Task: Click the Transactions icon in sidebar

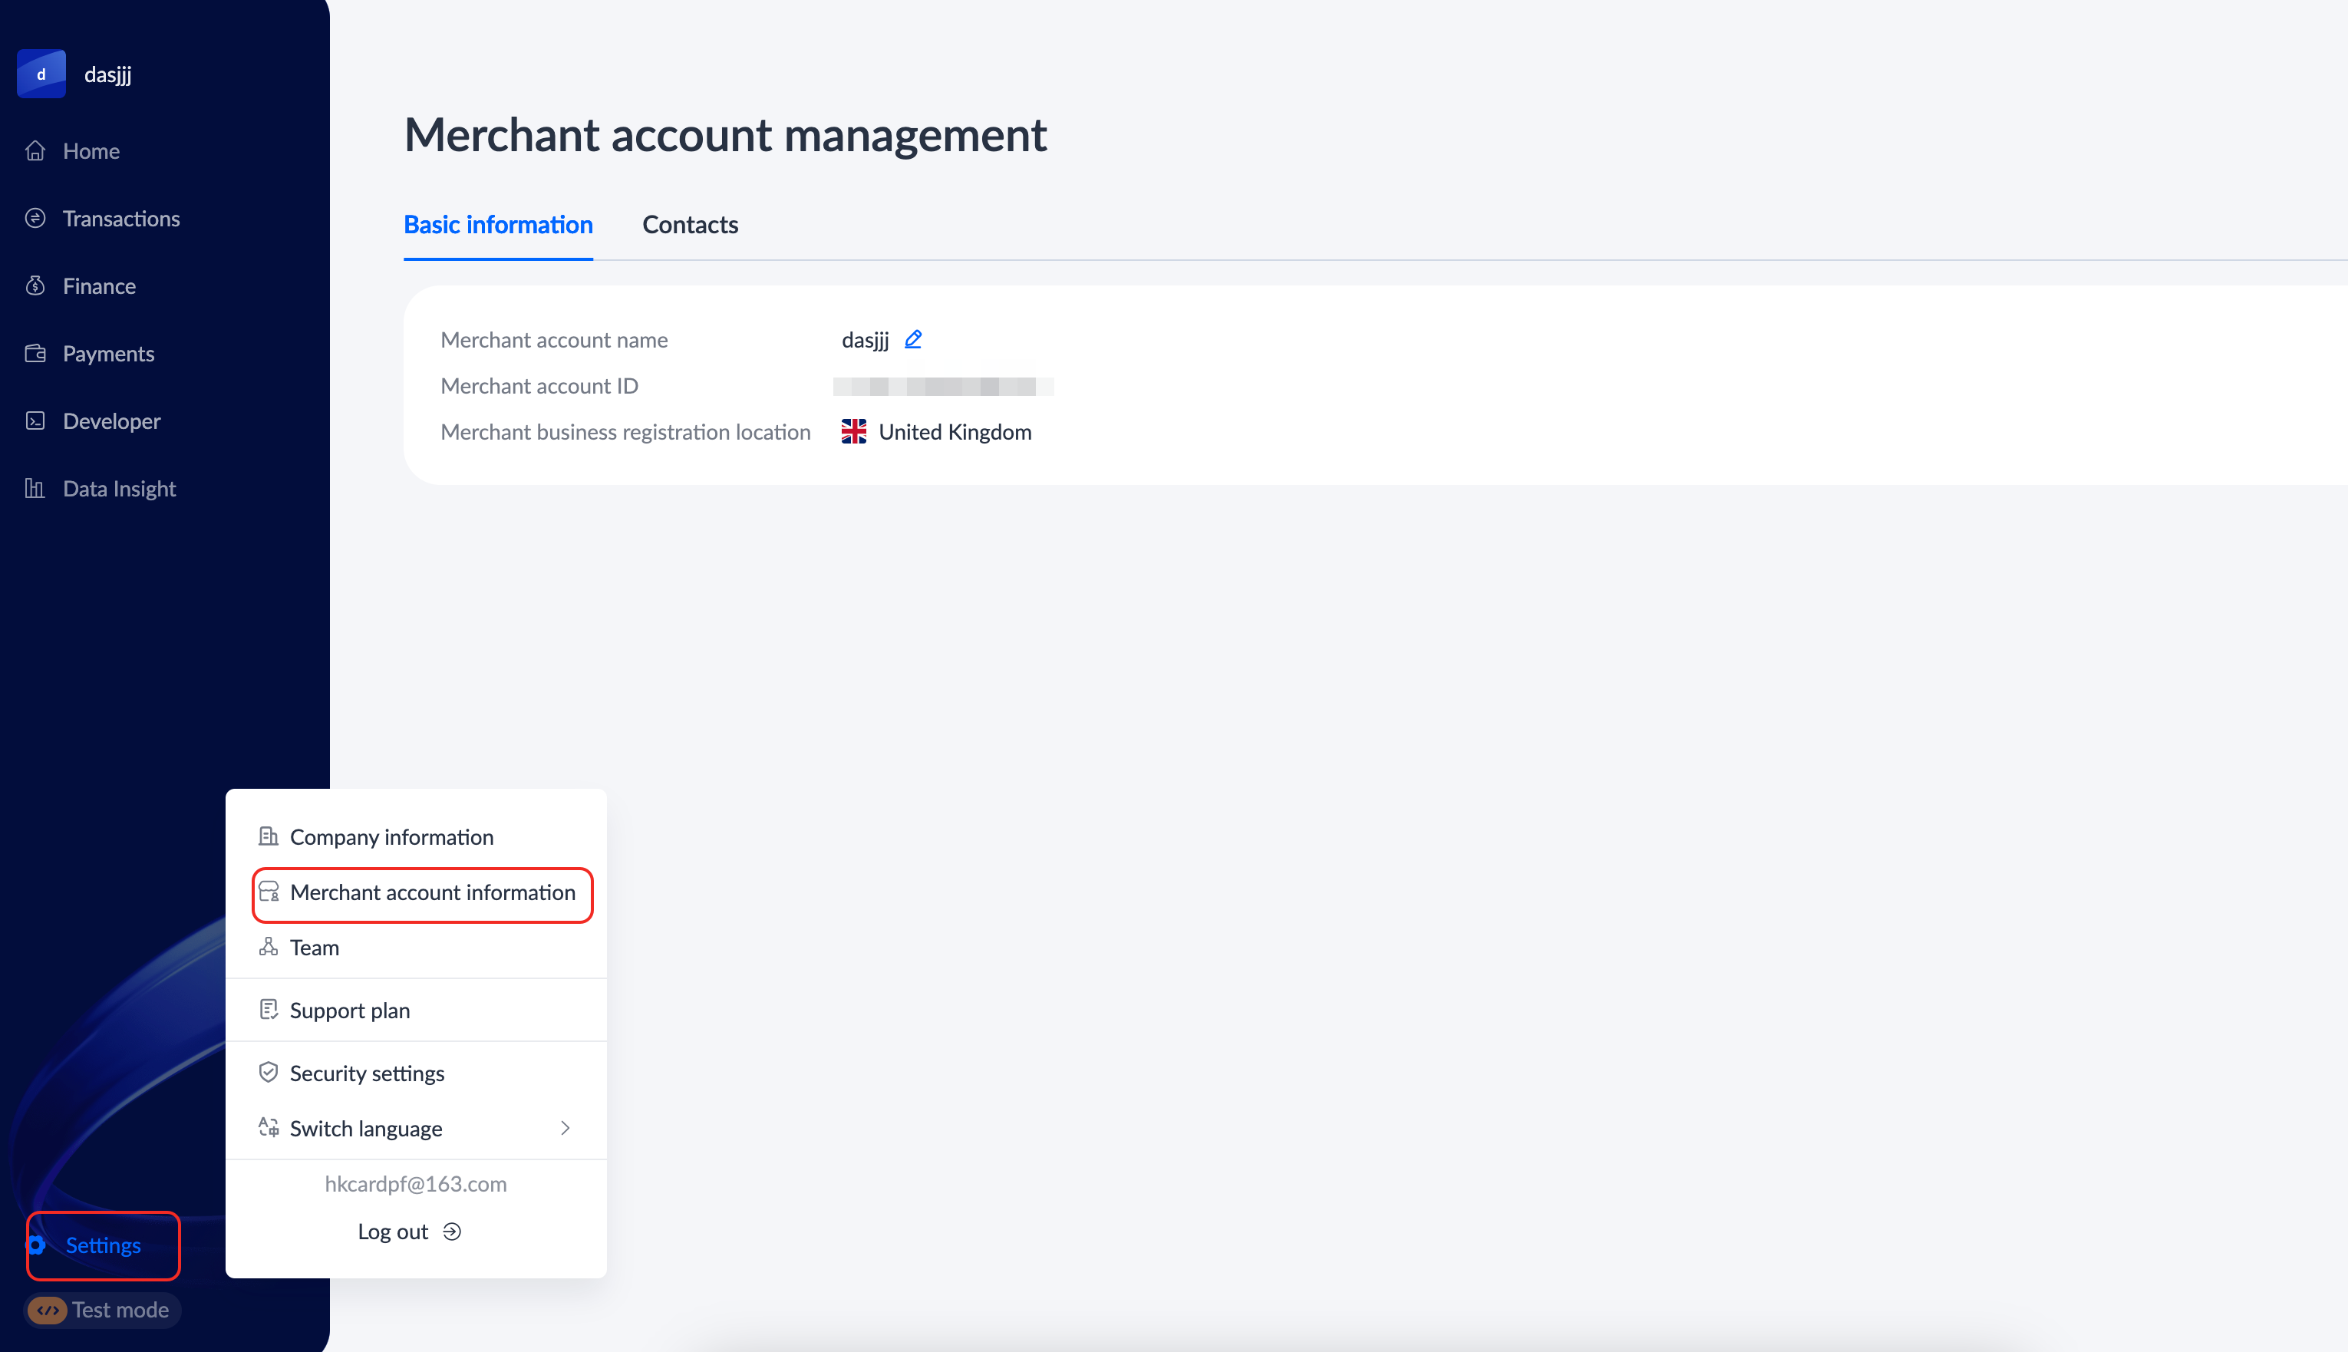Action: (x=35, y=218)
